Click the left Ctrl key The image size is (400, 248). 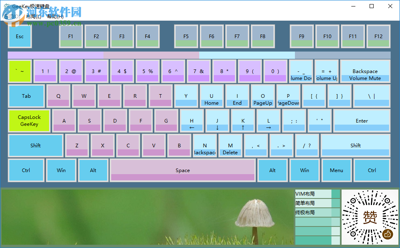(26, 170)
